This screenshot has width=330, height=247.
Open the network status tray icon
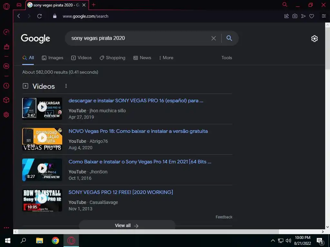coord(281,241)
